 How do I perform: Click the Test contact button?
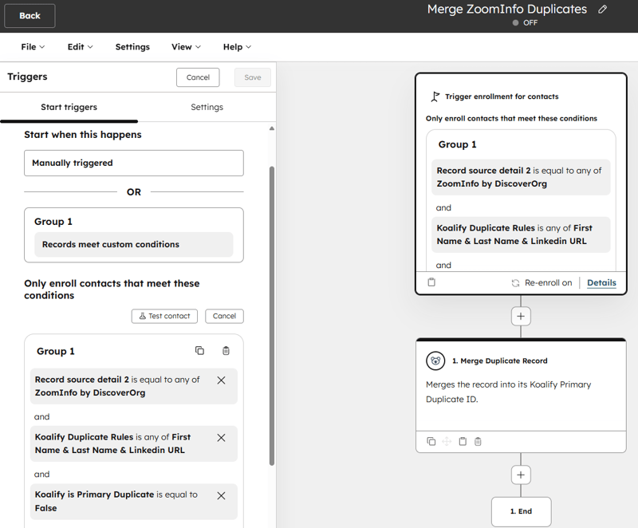(164, 316)
